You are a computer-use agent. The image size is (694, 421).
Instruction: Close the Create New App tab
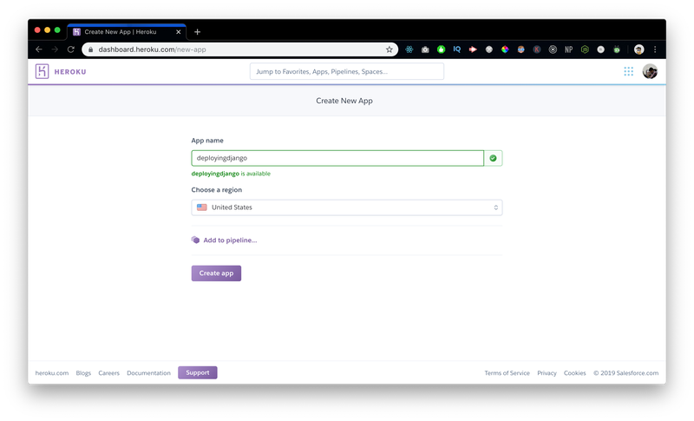click(x=179, y=32)
